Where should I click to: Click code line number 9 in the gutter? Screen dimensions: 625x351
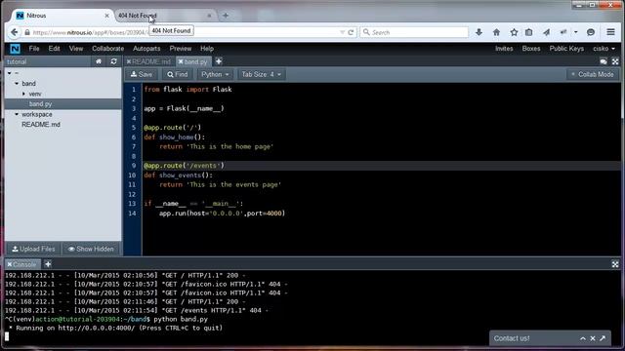(x=134, y=166)
